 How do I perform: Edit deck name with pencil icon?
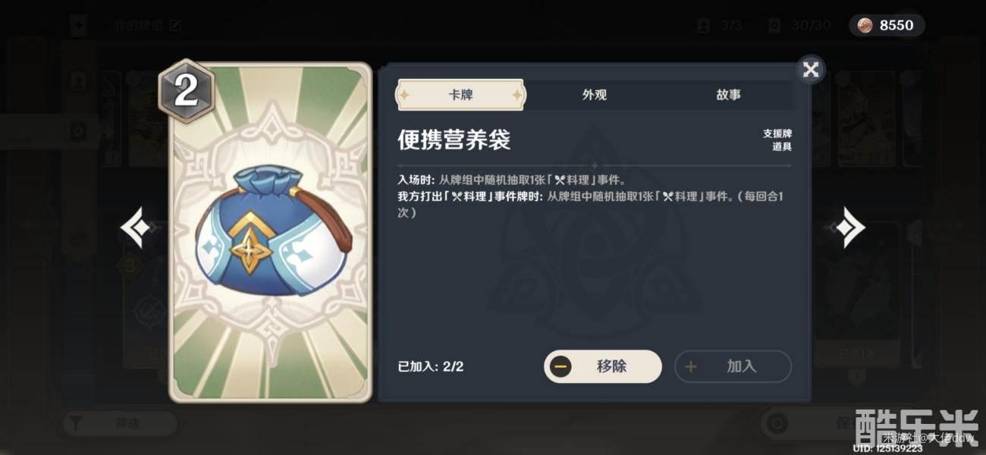(175, 25)
